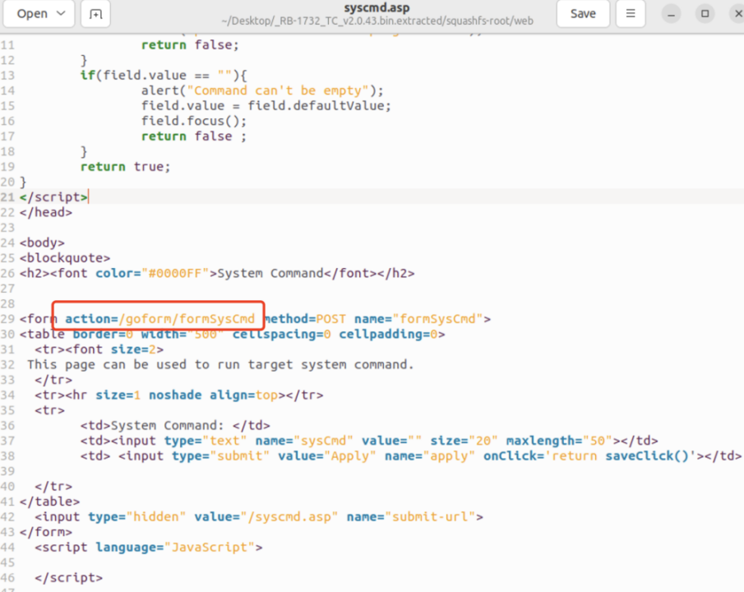Create a new document tab icon
This screenshot has width=744, height=592.
coord(95,14)
